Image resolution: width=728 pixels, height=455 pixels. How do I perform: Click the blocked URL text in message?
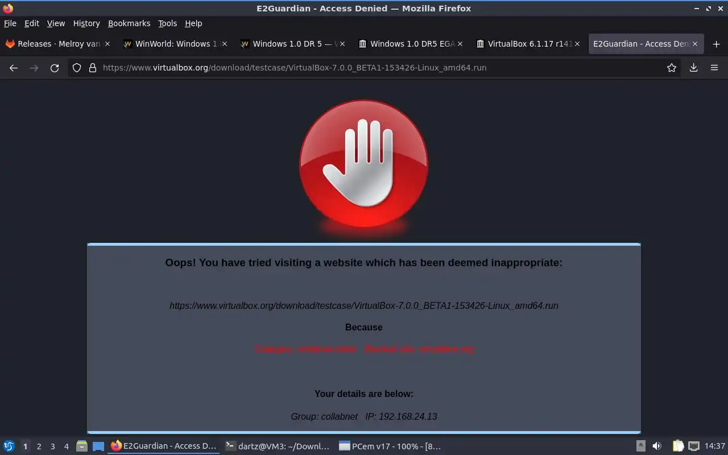pyautogui.click(x=364, y=305)
